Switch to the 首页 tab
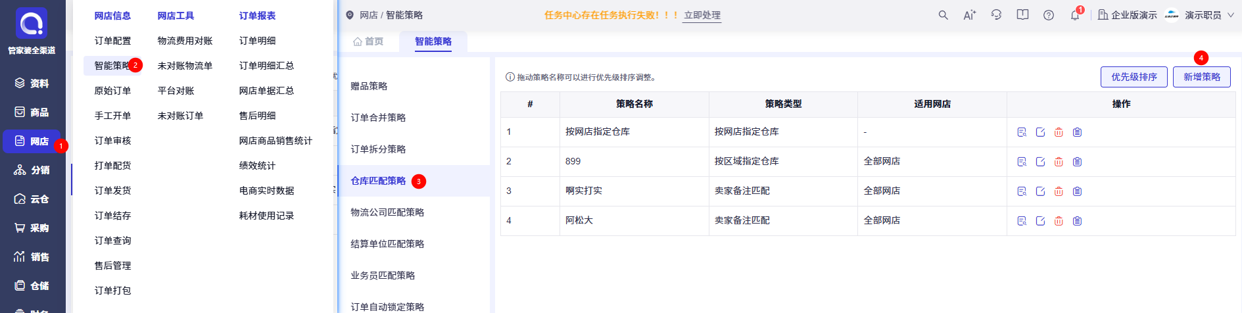Viewport: 1242px width, 313px height. (368, 41)
